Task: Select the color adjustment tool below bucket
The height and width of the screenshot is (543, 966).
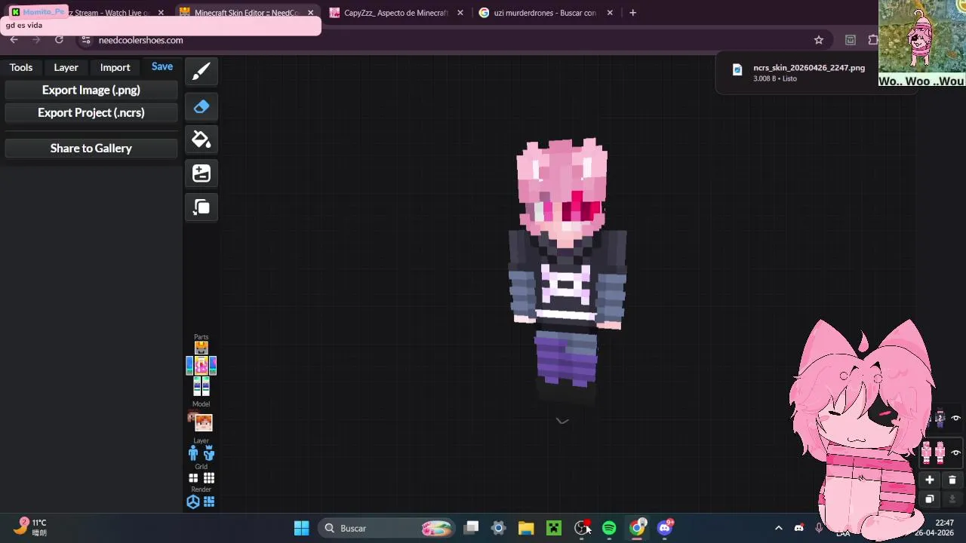Action: 202,173
